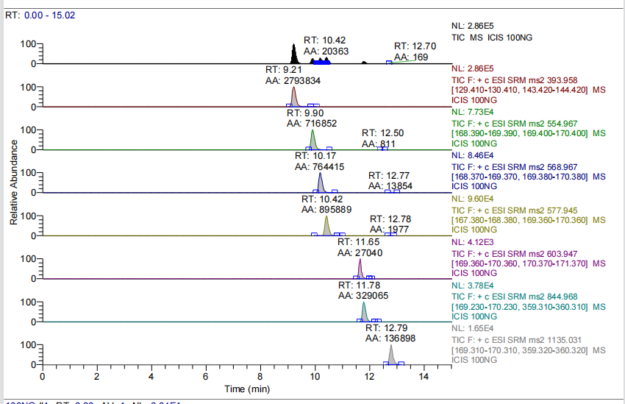The width and height of the screenshot is (625, 404).
Task: Click the 'AA: 136898' area label
Action: click(x=390, y=339)
